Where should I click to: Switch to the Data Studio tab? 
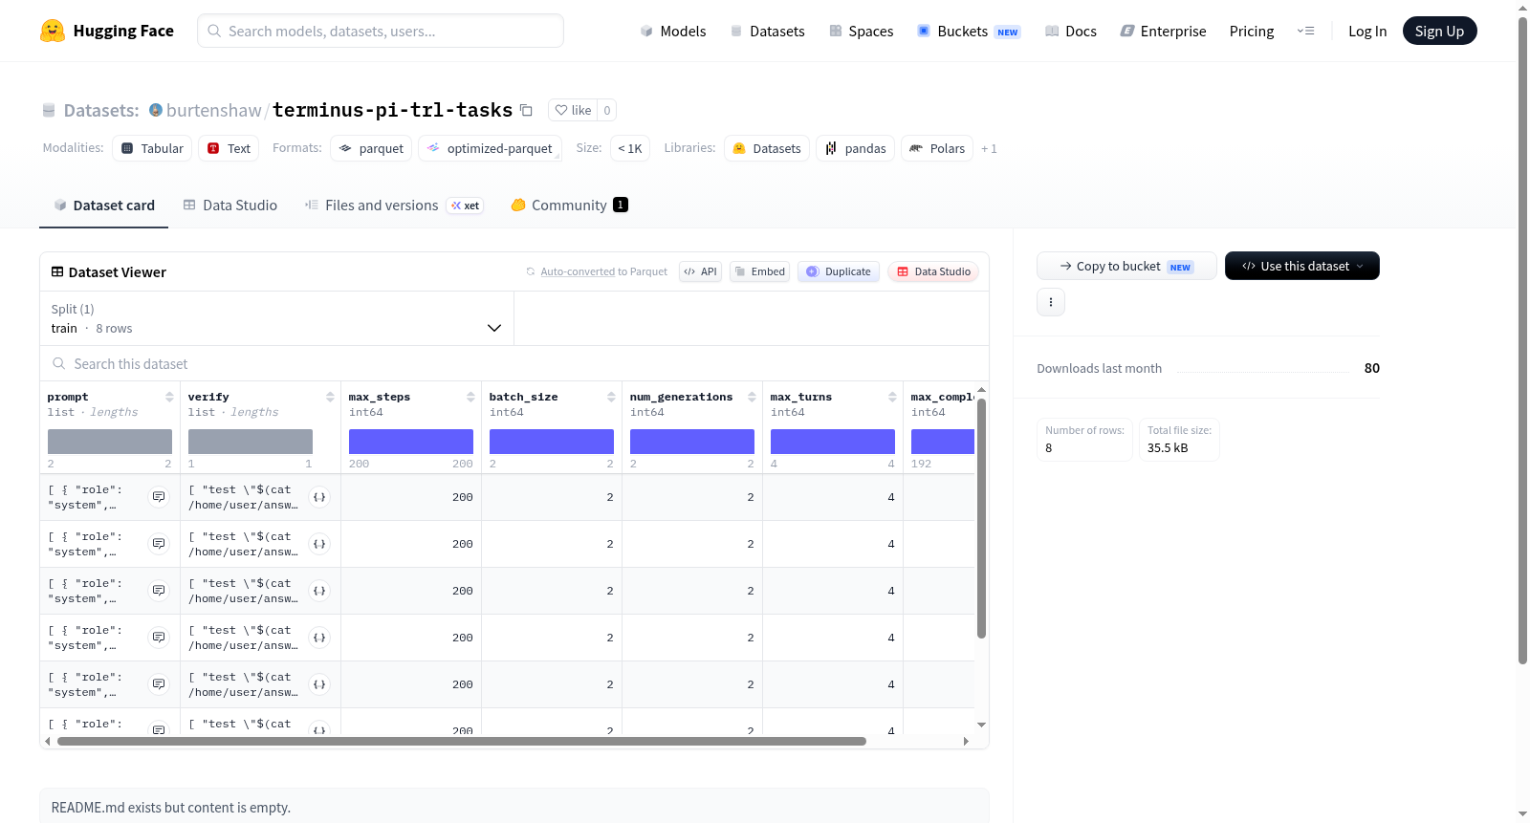tap(230, 205)
